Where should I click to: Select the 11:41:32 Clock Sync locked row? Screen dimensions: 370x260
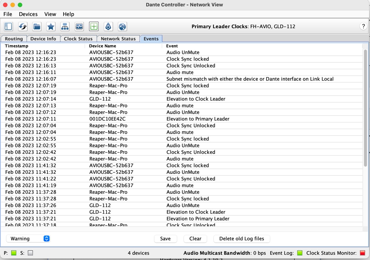coord(181,165)
